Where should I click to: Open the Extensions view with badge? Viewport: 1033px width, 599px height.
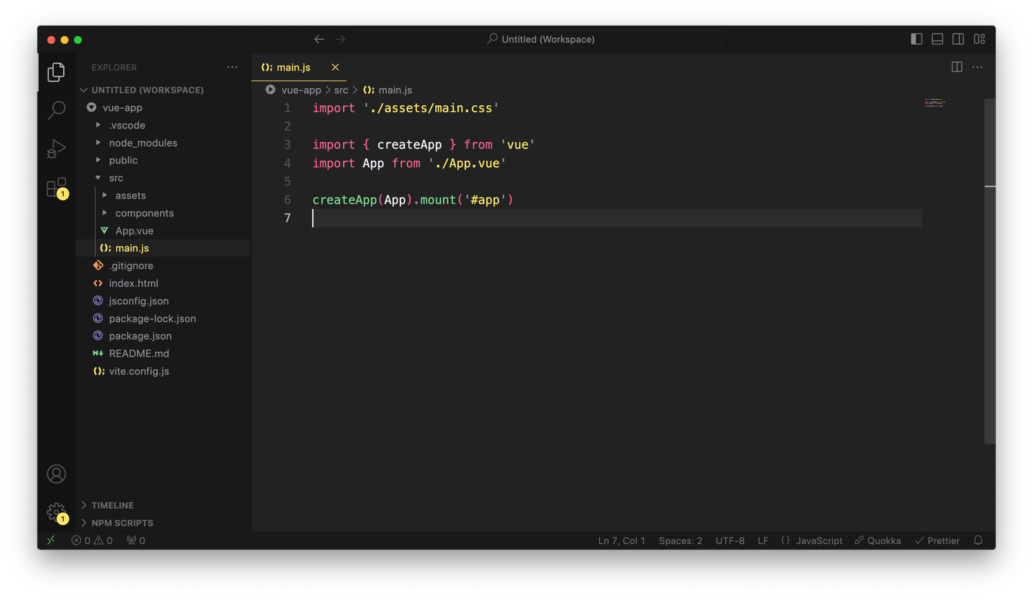(57, 188)
